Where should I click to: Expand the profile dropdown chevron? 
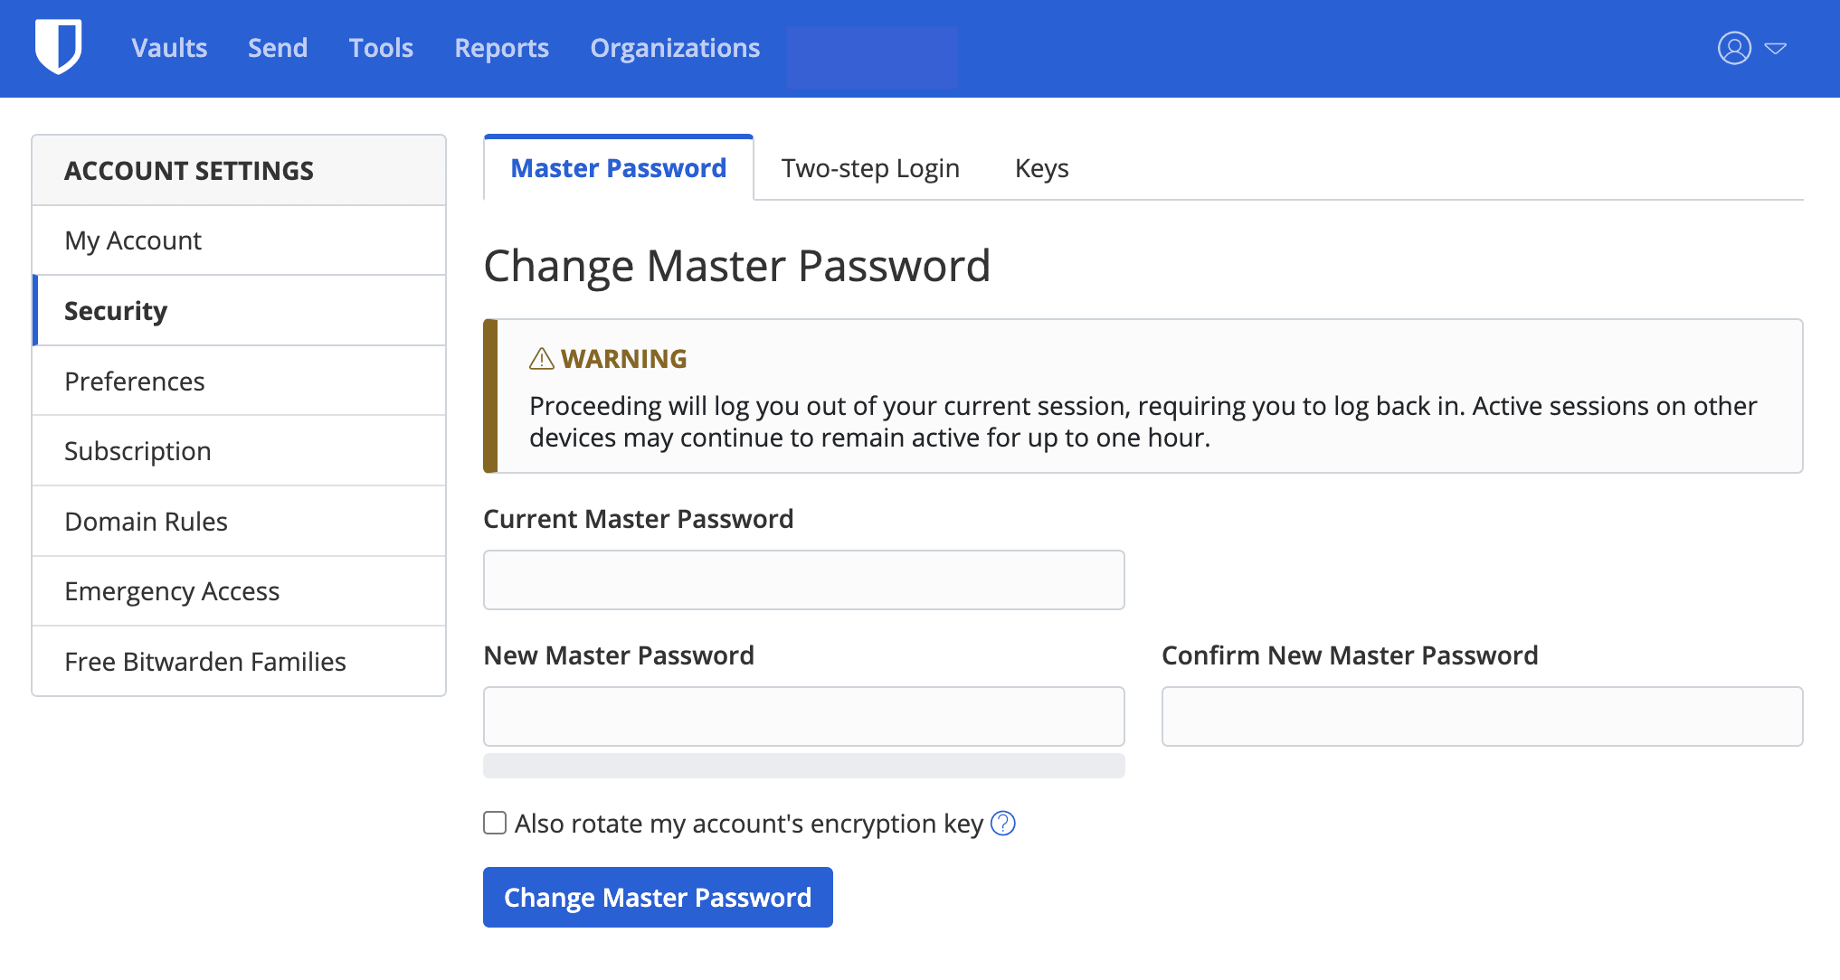(1776, 48)
